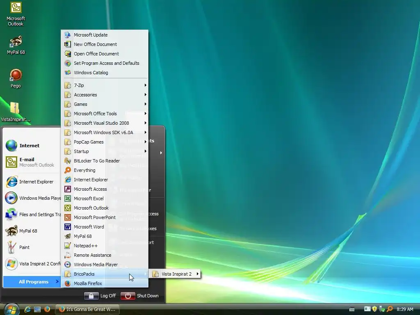This screenshot has height=315, width=420.
Task: Click the Log Off button
Action: click(100, 296)
